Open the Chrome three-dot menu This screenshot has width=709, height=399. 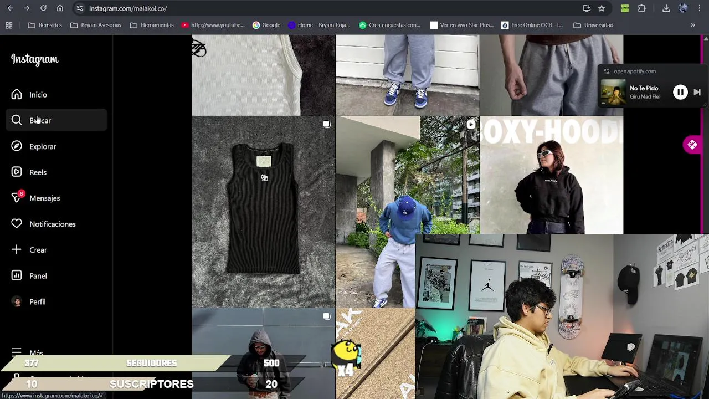700,8
